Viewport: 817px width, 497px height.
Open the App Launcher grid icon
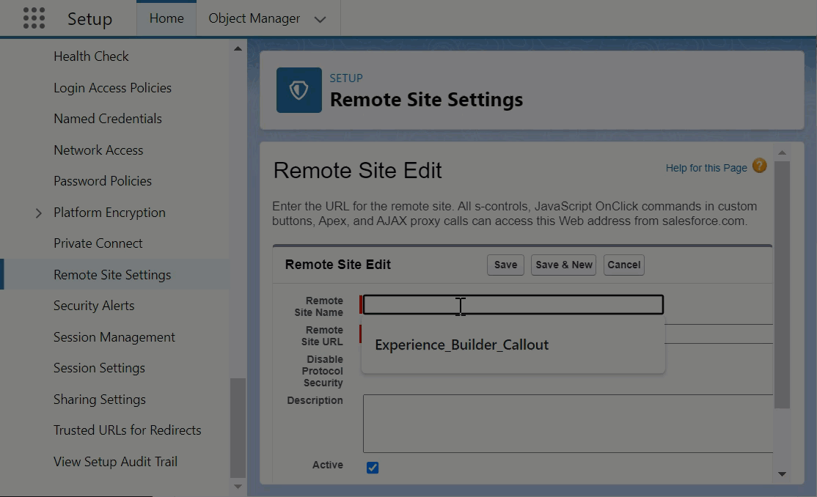pos(34,18)
